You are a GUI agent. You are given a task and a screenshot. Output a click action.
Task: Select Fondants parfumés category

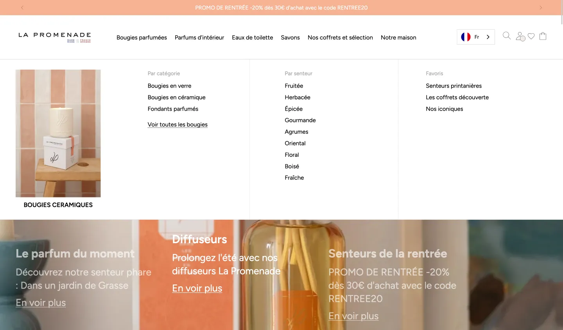(x=173, y=109)
